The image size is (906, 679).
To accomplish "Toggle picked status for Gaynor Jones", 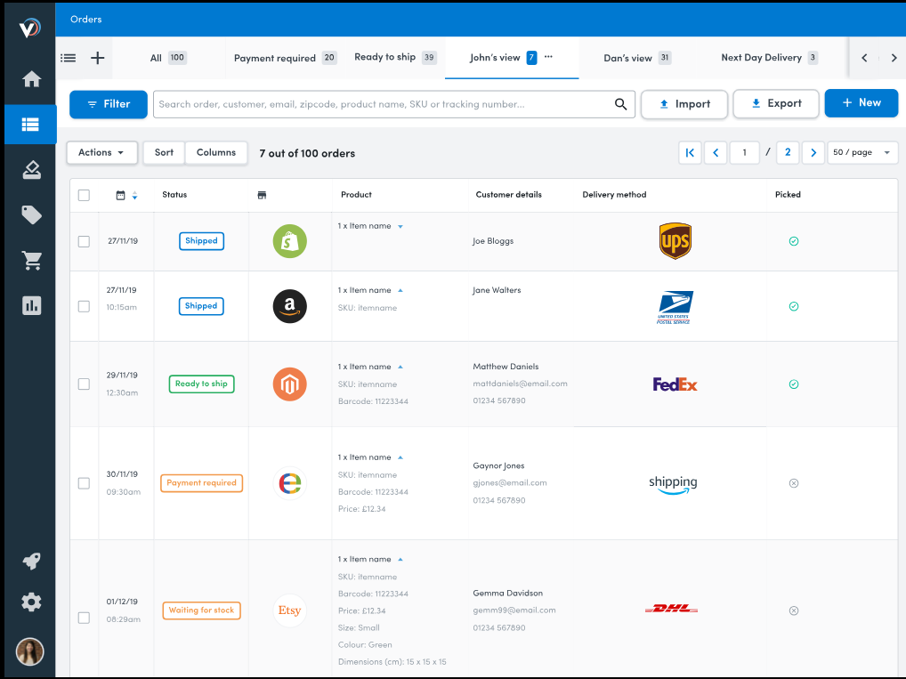I will click(794, 483).
